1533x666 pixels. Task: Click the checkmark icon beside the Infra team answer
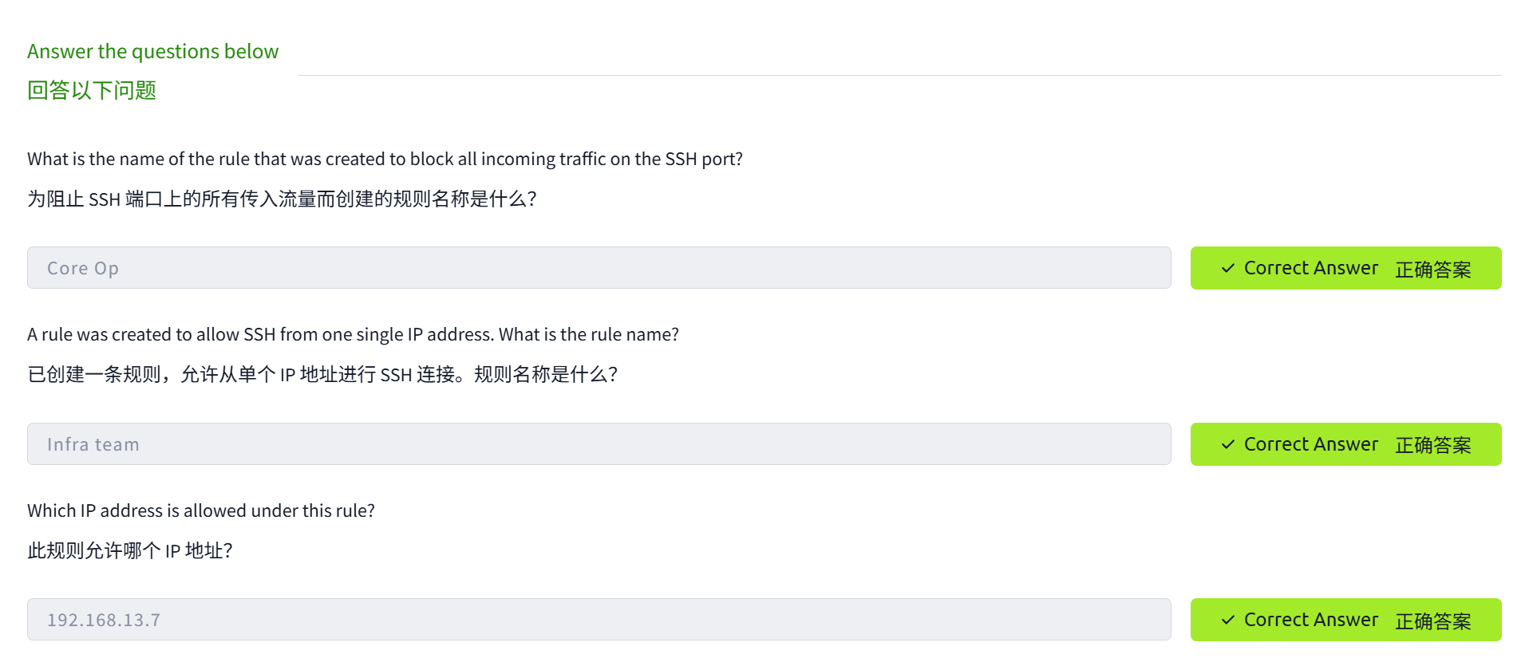pos(1228,445)
